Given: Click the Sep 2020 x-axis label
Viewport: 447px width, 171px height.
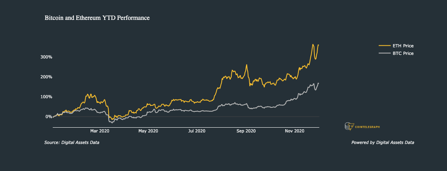Looking at the screenshot, I should [x=246, y=131].
